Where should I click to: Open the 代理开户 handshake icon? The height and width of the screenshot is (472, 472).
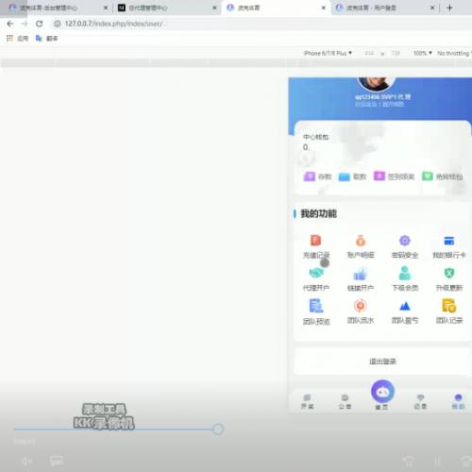(316, 273)
